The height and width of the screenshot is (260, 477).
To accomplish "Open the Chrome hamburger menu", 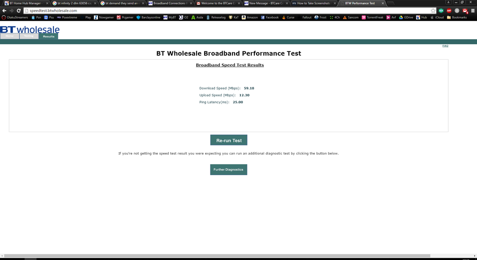I will tap(473, 10).
